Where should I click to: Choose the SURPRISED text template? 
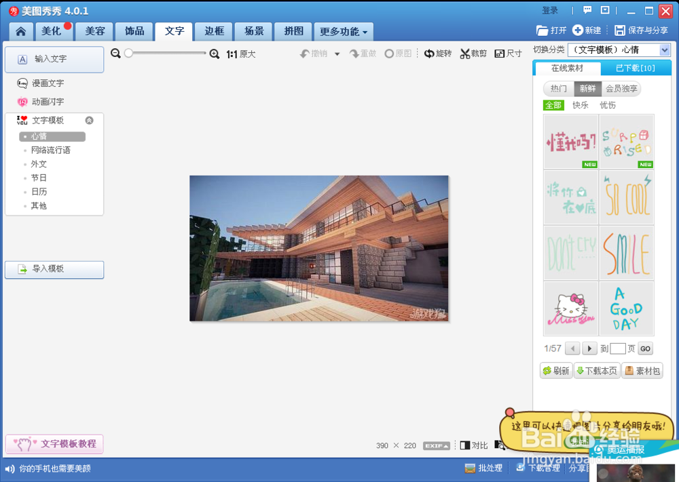pyautogui.click(x=626, y=142)
